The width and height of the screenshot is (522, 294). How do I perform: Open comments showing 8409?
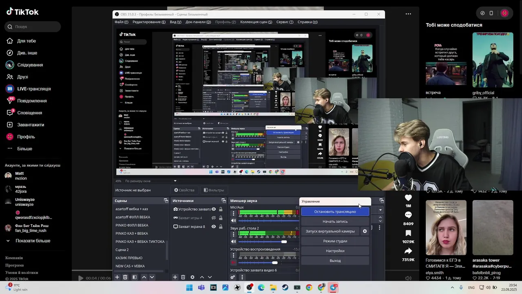(408, 215)
